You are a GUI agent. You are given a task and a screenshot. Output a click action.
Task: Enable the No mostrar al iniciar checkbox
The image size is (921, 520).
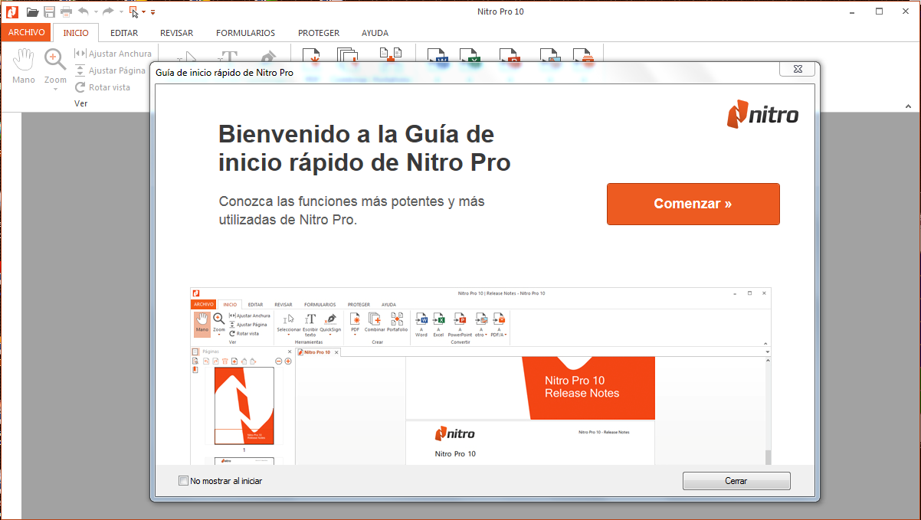tap(183, 480)
